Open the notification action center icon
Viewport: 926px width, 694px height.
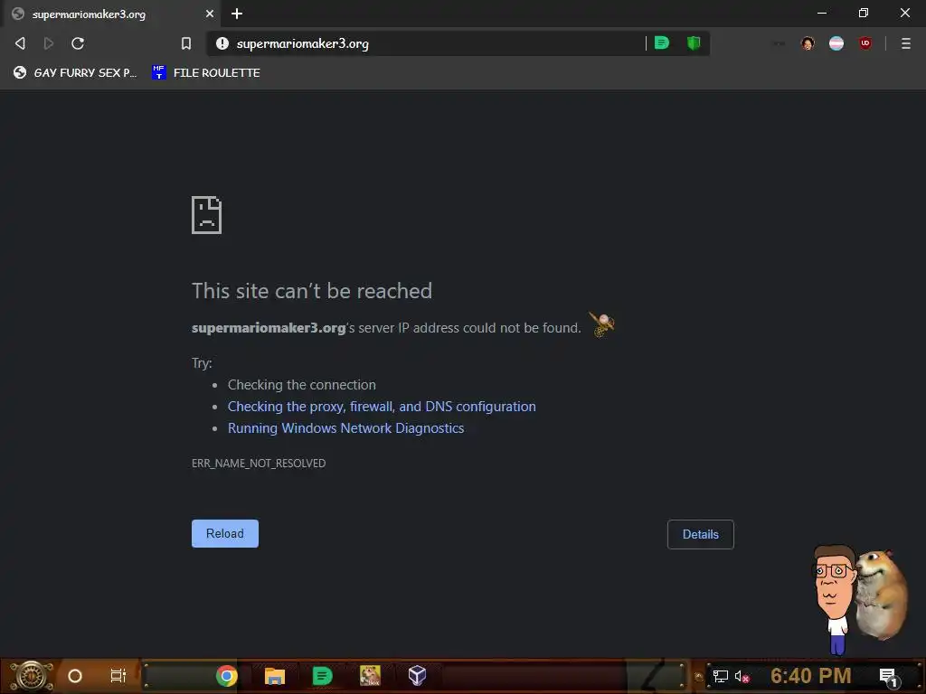pos(888,677)
